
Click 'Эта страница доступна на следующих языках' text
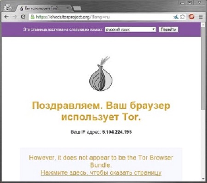tap(63, 30)
